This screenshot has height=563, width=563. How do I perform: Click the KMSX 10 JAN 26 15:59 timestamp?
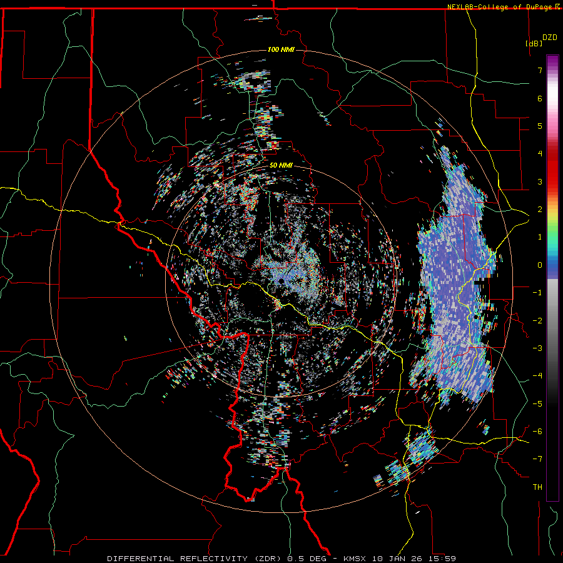point(400,559)
